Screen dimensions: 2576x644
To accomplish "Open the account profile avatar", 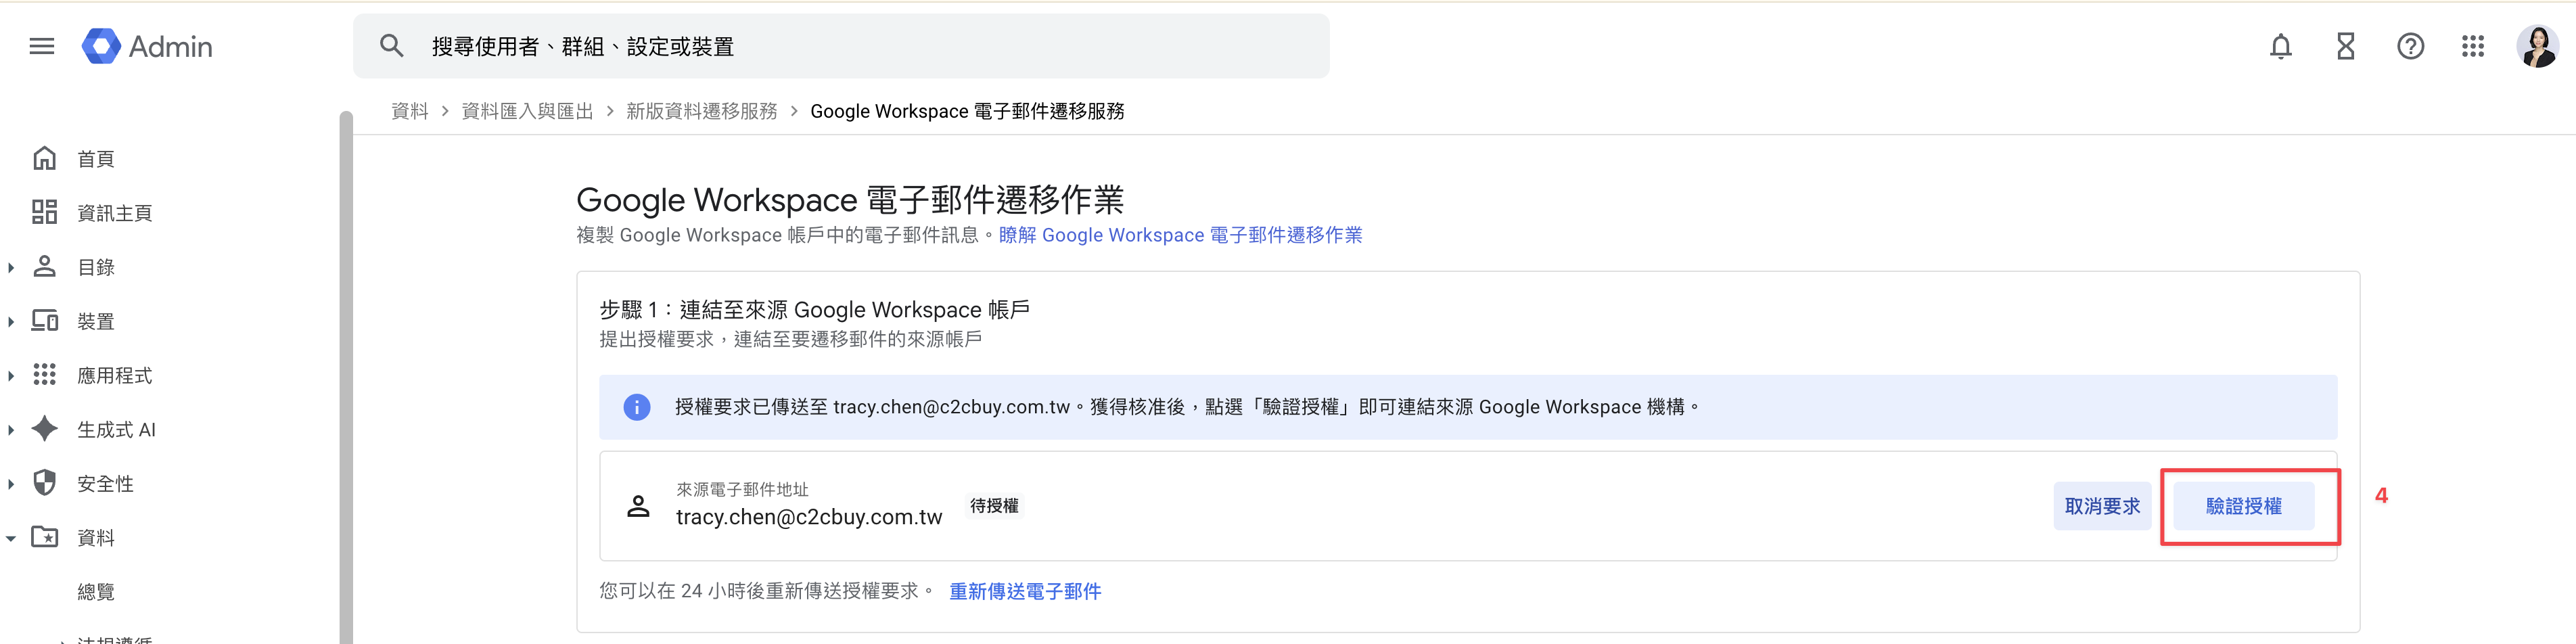I will [2538, 46].
